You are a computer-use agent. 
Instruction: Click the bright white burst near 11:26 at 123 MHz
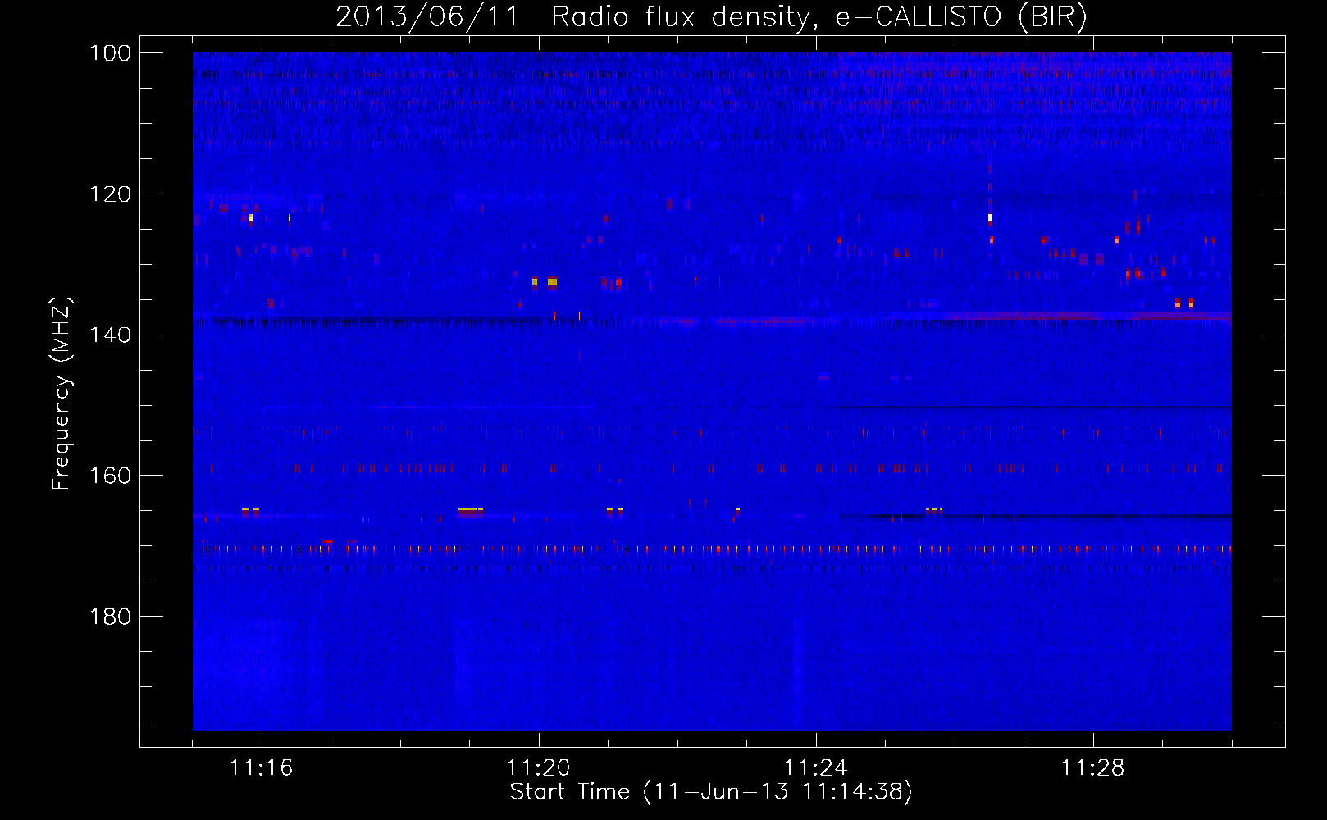[x=991, y=218]
